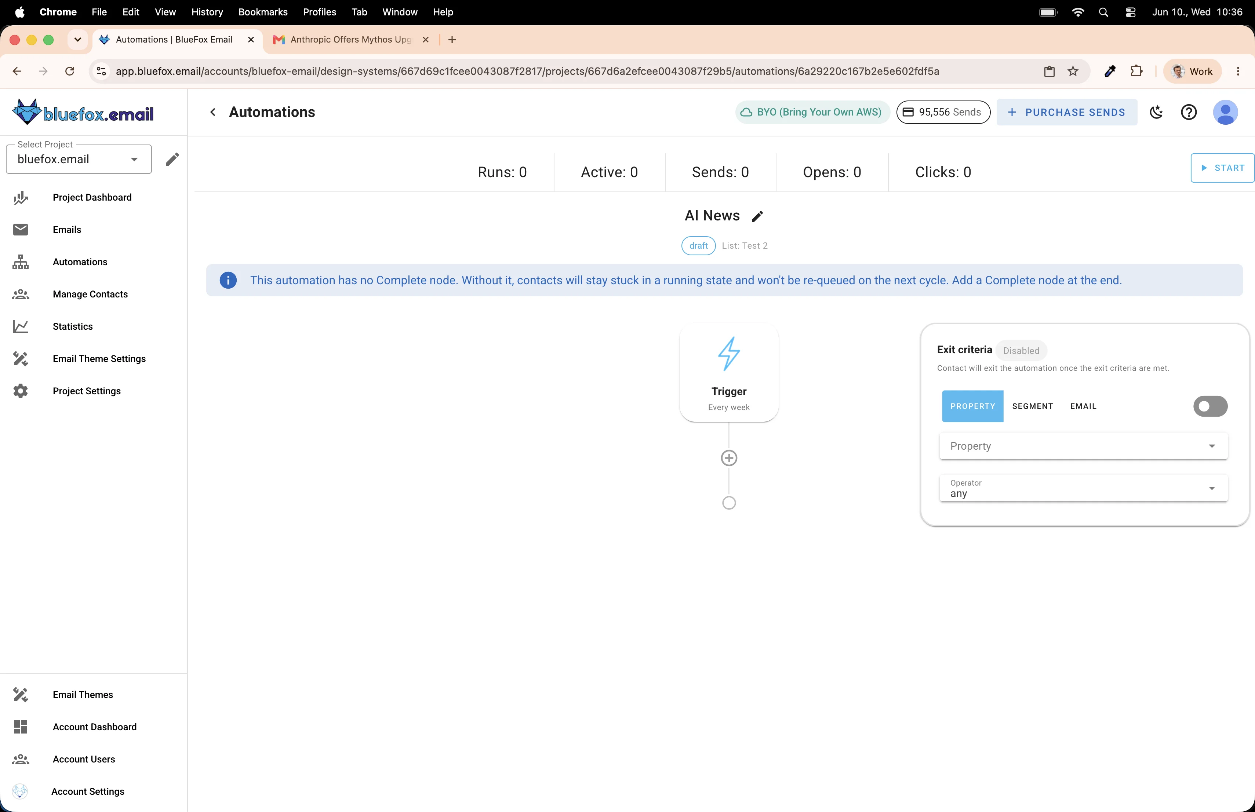Image resolution: width=1255 pixels, height=812 pixels.
Task: Click the Account Settings fox icon
Action: (20, 791)
